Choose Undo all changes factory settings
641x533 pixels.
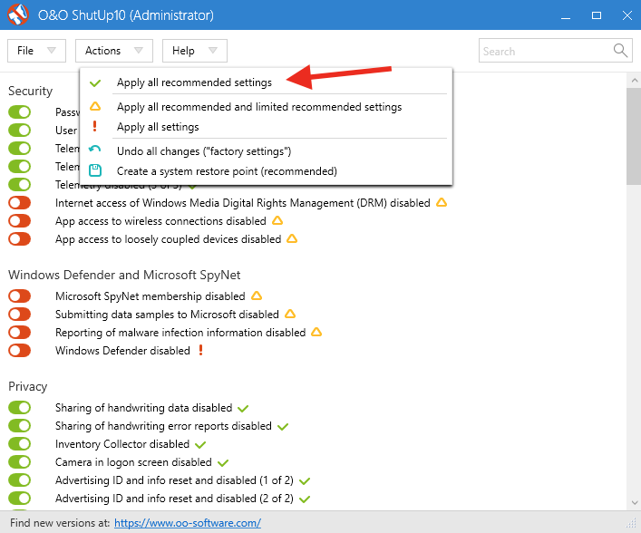[203, 150]
